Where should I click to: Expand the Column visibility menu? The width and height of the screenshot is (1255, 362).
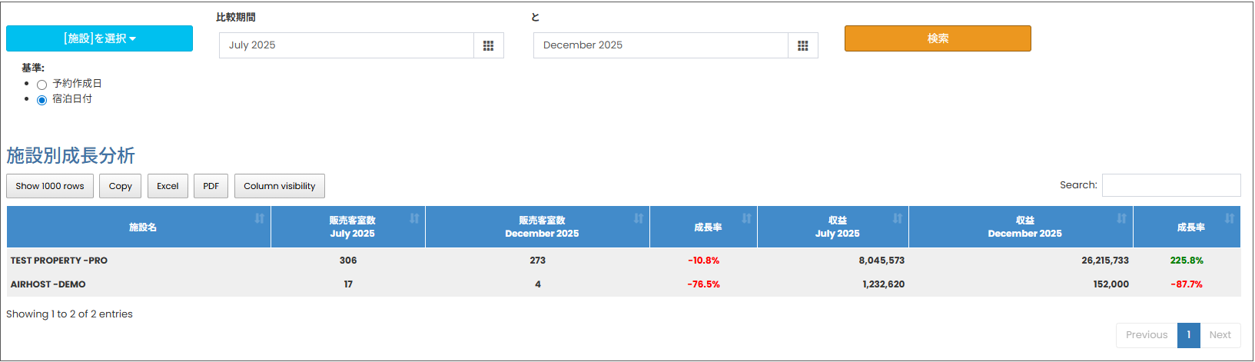pyautogui.click(x=279, y=186)
